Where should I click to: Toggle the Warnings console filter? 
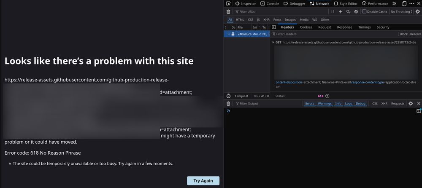(x=325, y=104)
